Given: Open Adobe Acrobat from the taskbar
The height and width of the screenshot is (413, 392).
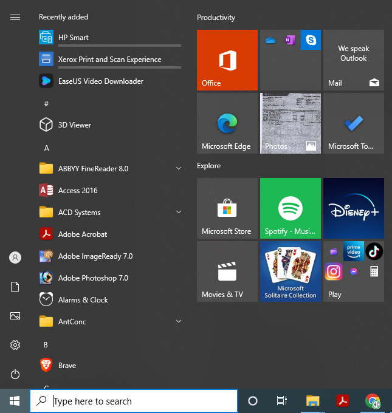Looking at the screenshot, I should coord(343,401).
